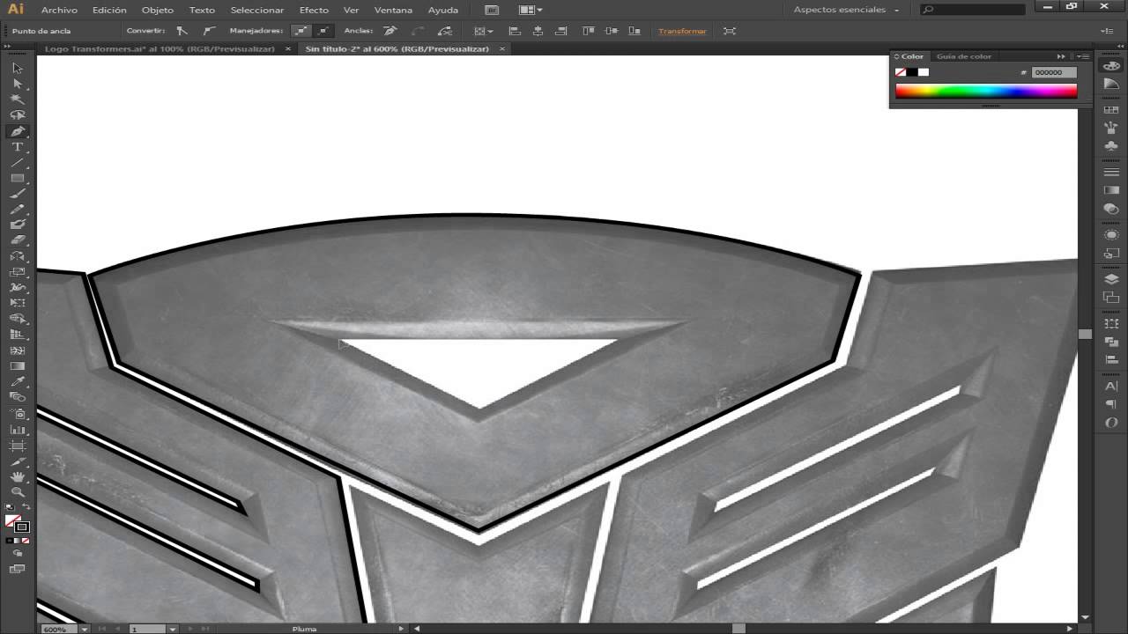Screen dimensions: 1128x634
Task: Open the Color Guide panel icon in dock
Action: [x=1111, y=83]
